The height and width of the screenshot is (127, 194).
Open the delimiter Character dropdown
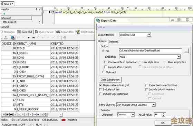133,115
